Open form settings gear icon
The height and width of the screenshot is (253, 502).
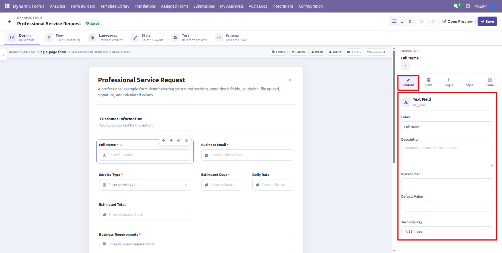(290, 80)
